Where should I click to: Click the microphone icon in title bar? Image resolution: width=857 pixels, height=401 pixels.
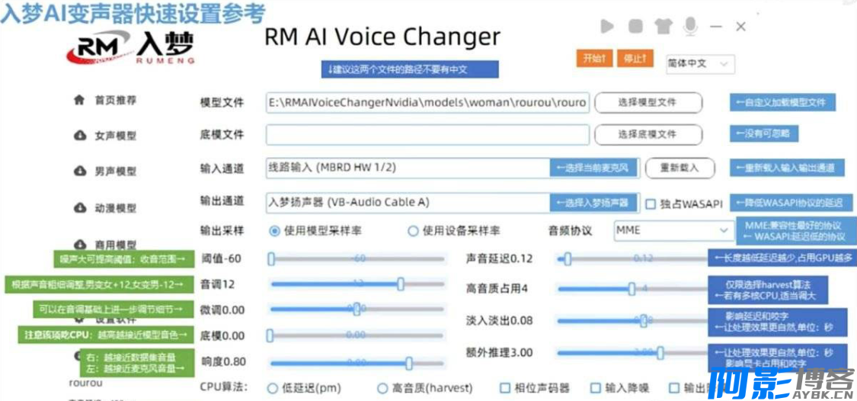click(690, 27)
